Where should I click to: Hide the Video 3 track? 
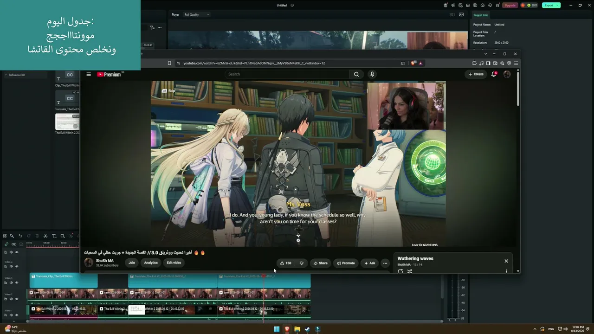[x=17, y=283]
